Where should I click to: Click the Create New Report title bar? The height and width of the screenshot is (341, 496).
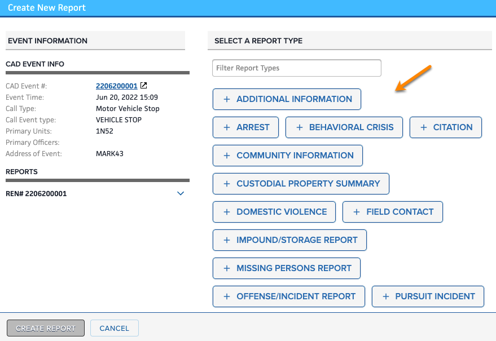(248, 8)
